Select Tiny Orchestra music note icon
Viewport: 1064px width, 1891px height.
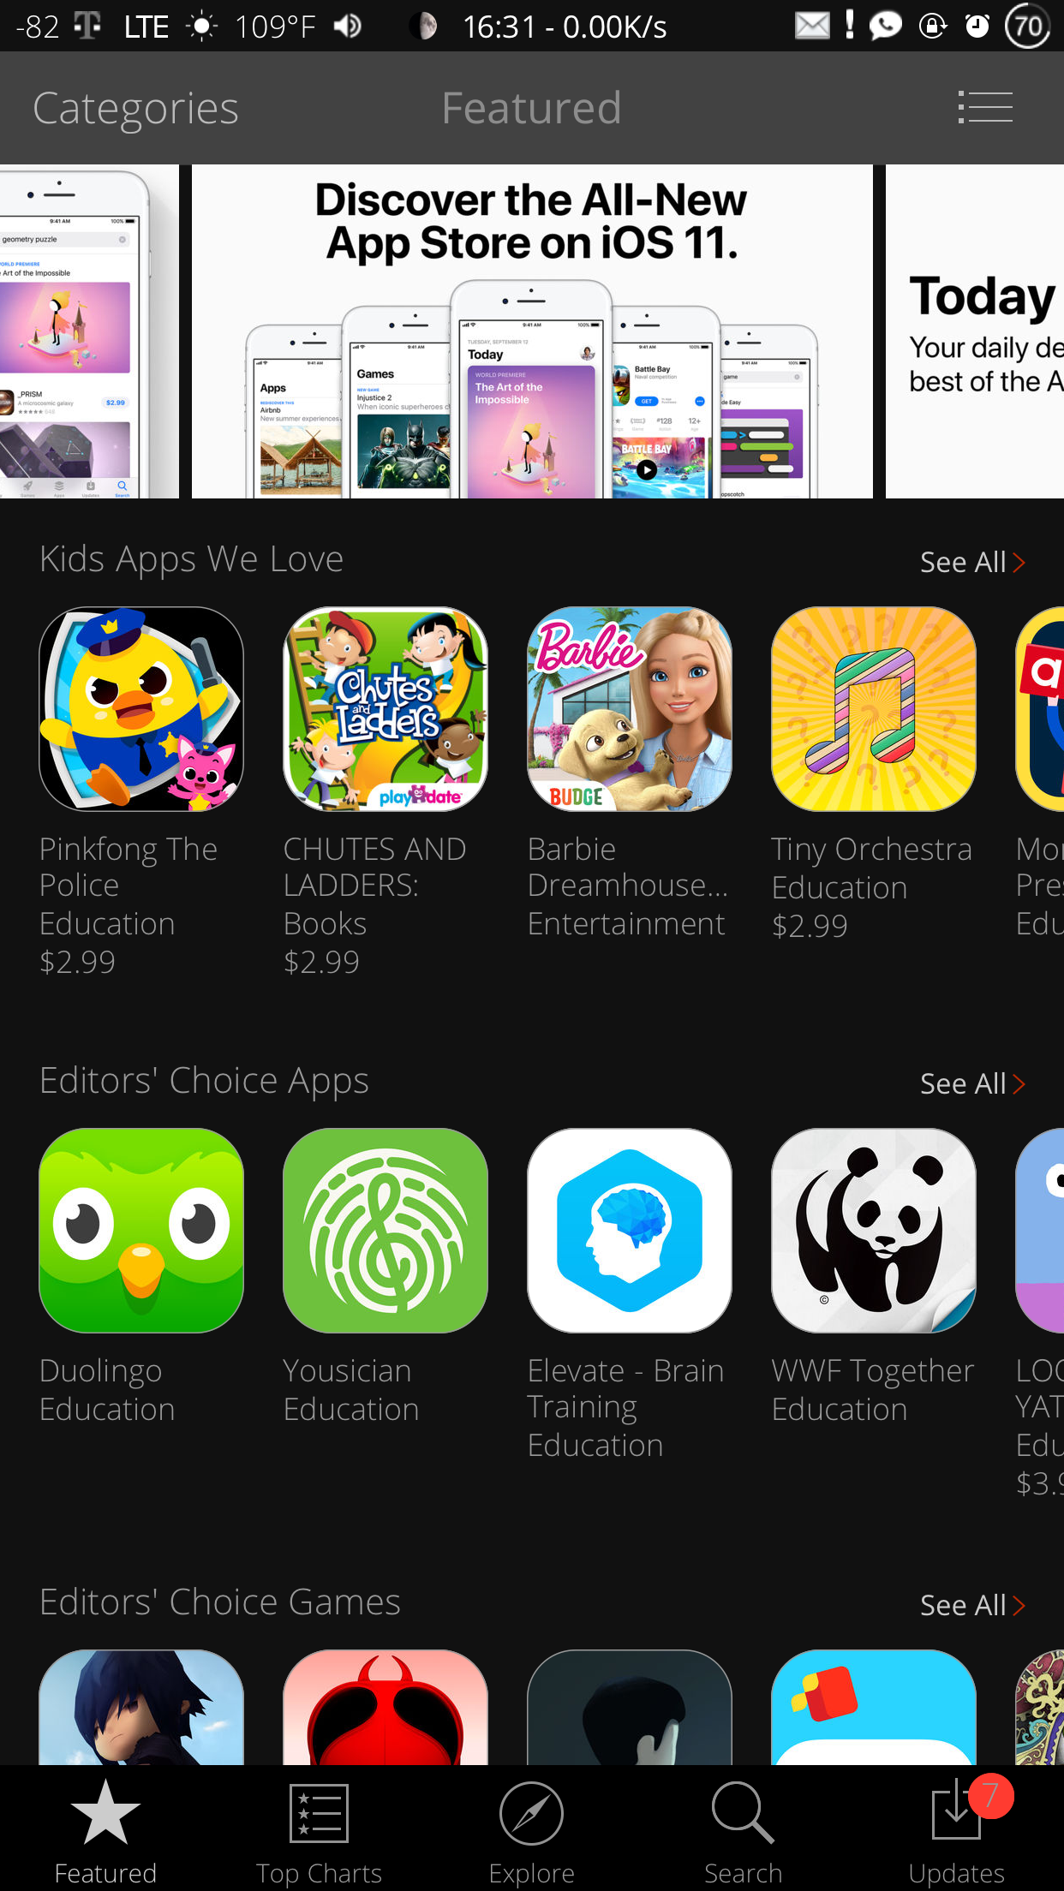coord(874,709)
